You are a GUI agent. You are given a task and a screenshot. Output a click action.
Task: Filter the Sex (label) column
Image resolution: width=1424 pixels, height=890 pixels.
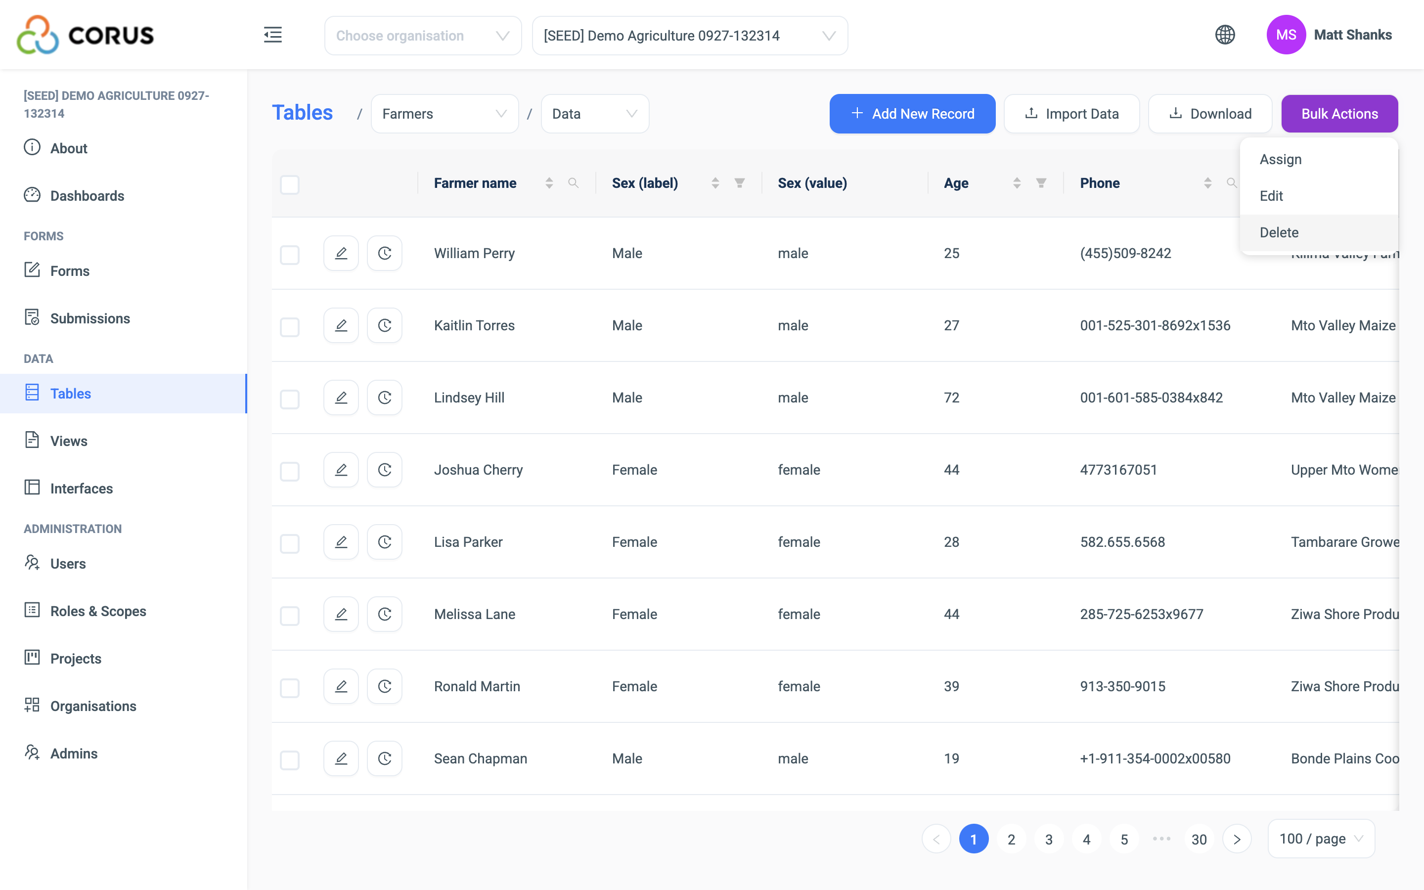[x=740, y=183]
